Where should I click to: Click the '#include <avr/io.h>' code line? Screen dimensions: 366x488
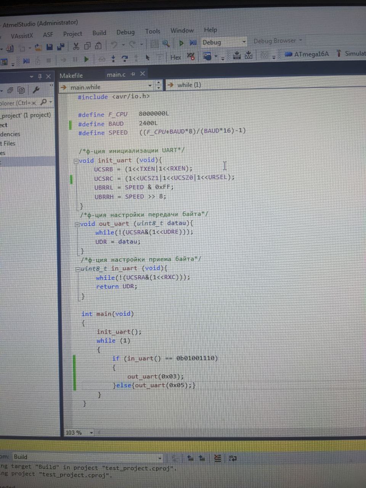pyautogui.click(x=114, y=96)
